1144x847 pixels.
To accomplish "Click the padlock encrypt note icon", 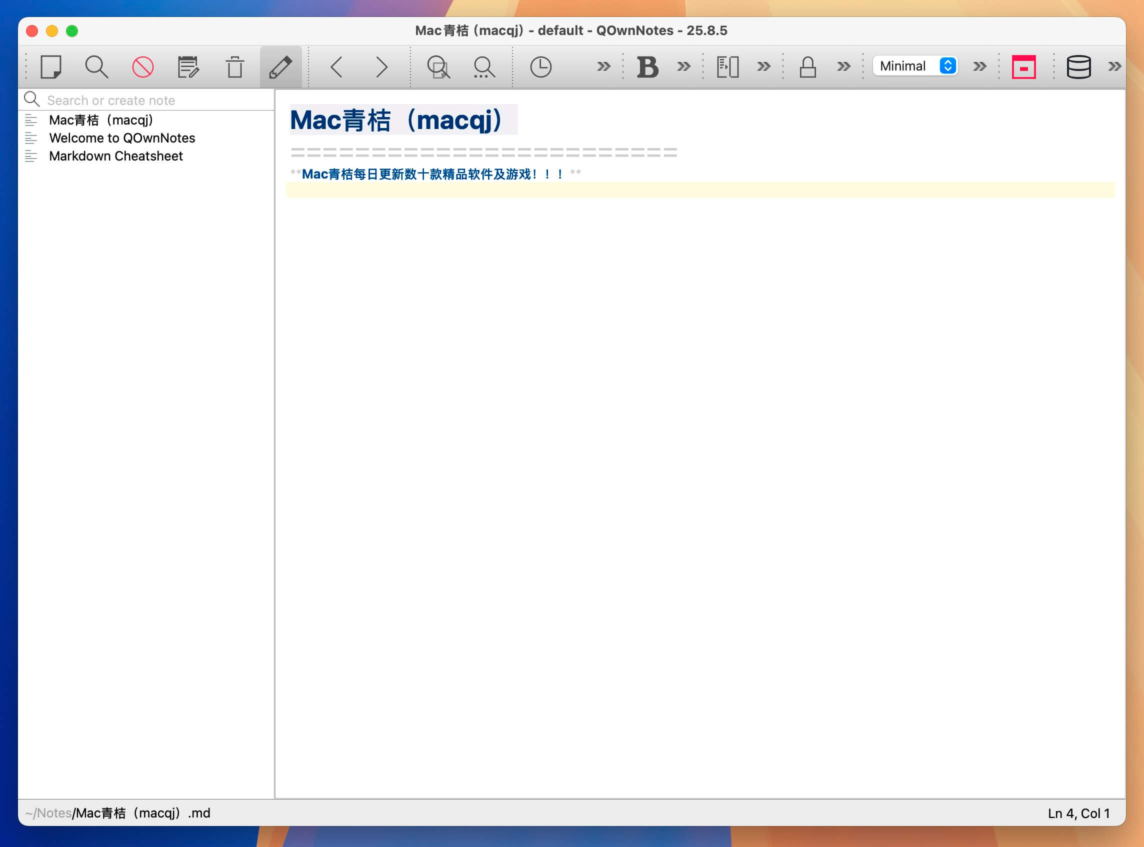I will coord(807,66).
